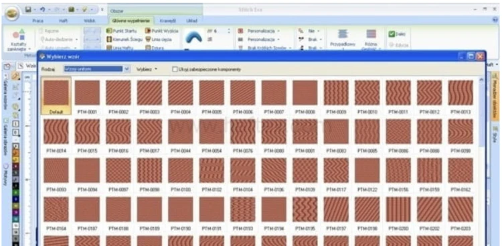The height and width of the screenshot is (246, 502).
Task: Select the Główne wypełnienie tab
Action: [x=131, y=21]
